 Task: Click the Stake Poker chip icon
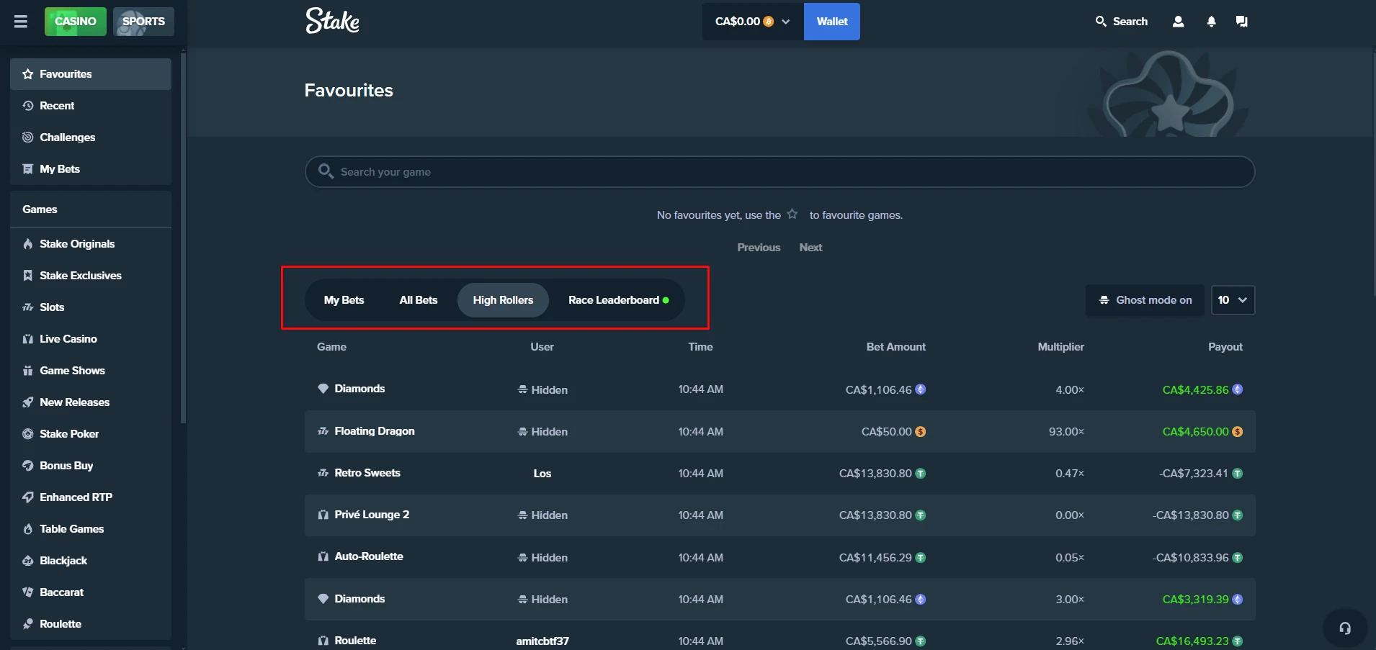(28, 434)
